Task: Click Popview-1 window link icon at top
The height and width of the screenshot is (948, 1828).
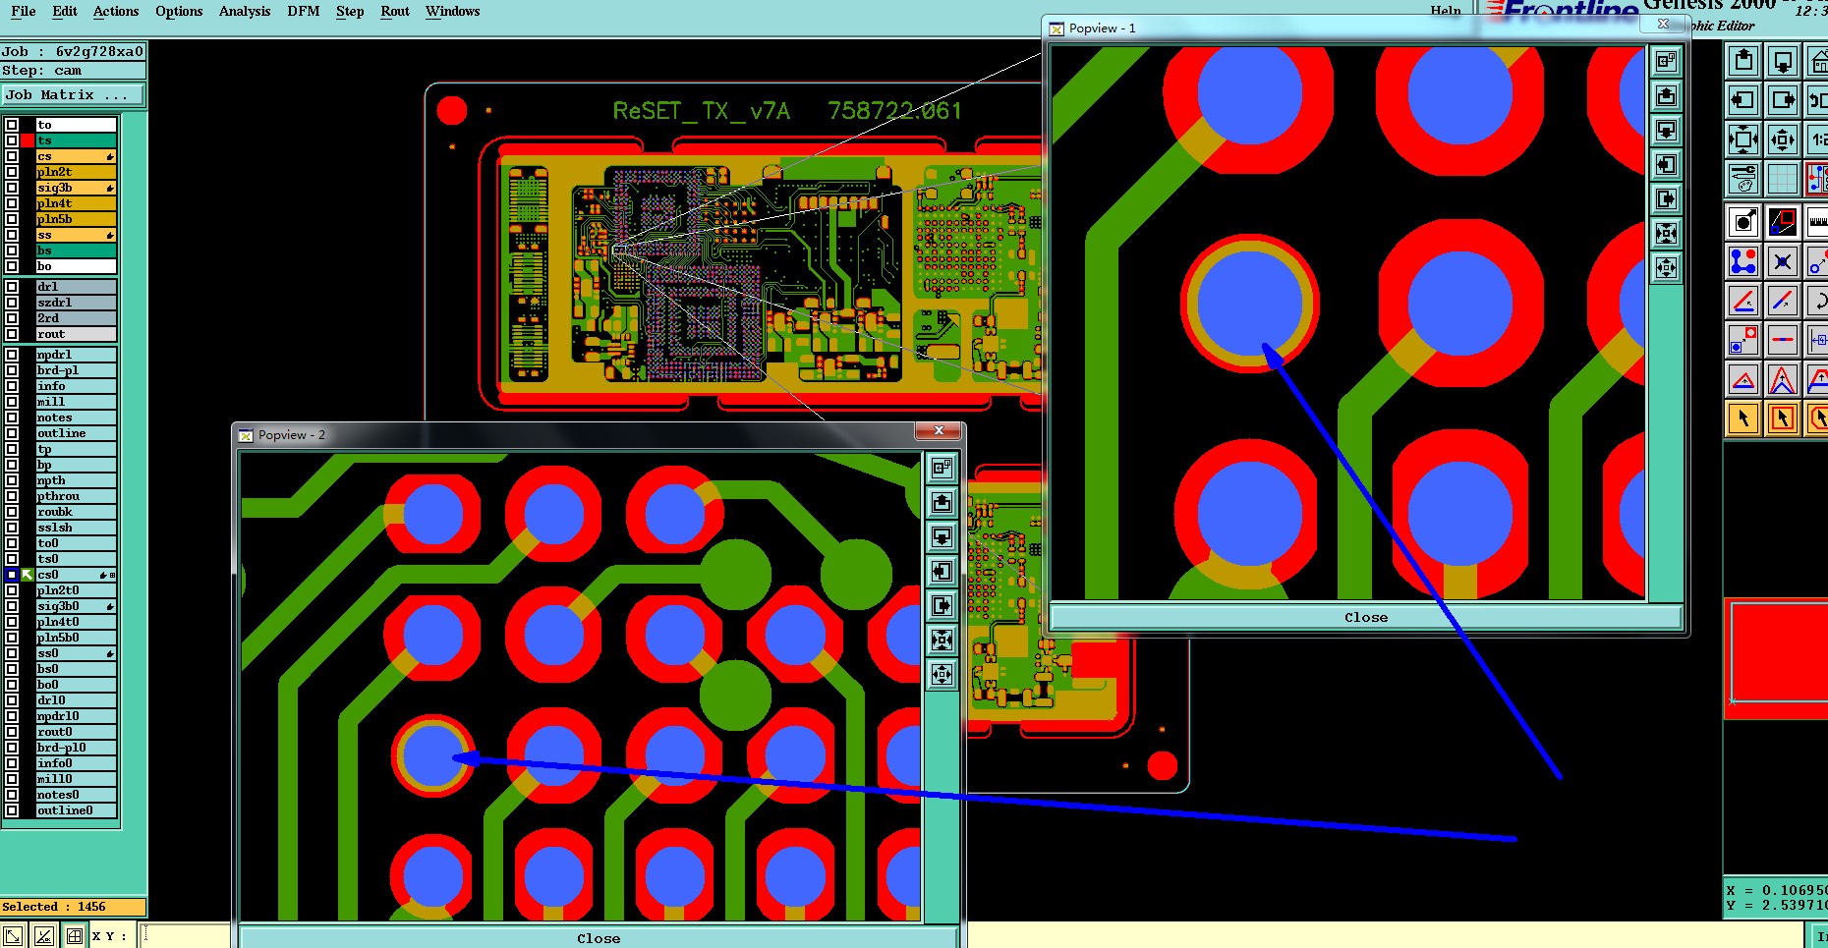Action: coord(1666,62)
